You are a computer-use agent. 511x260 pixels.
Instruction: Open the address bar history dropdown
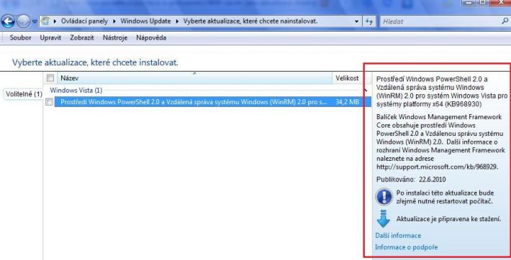tap(357, 22)
